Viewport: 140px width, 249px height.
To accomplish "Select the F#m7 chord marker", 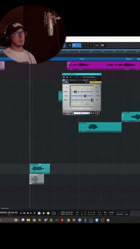I will point(128,59).
